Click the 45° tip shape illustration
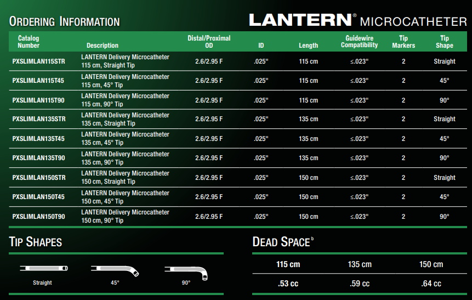 point(115,270)
